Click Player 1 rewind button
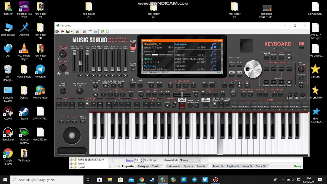327x184 pixels. pos(148,95)
